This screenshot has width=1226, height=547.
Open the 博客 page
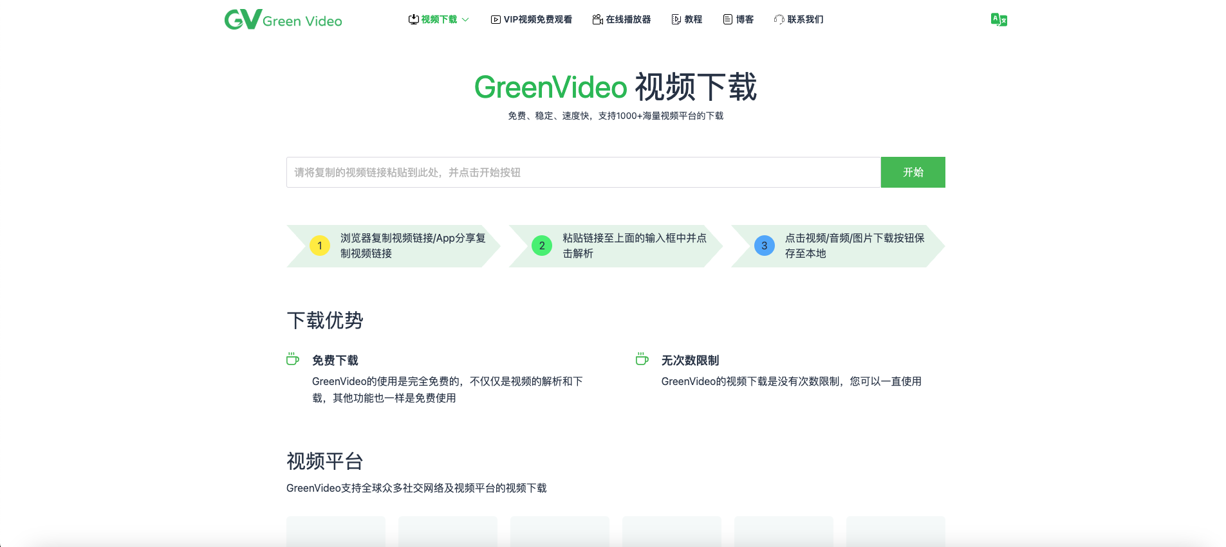738,19
